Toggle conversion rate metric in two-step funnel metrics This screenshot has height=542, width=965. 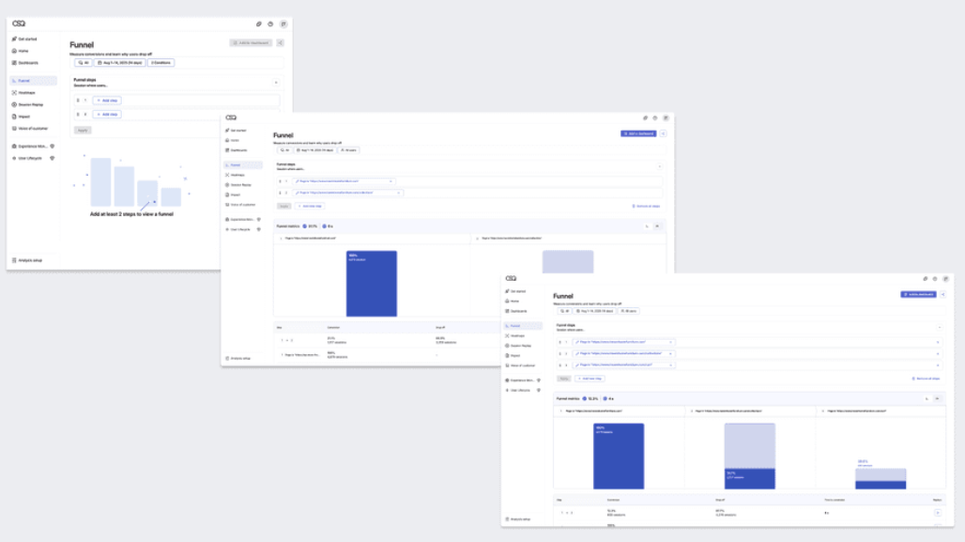(311, 226)
